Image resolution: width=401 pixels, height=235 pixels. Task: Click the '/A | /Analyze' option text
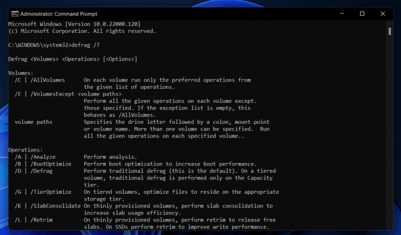(x=35, y=157)
